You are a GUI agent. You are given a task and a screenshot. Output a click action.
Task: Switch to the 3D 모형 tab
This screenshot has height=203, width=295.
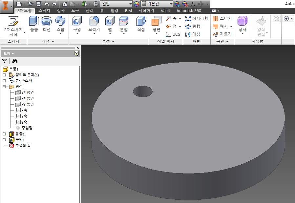click(25, 10)
